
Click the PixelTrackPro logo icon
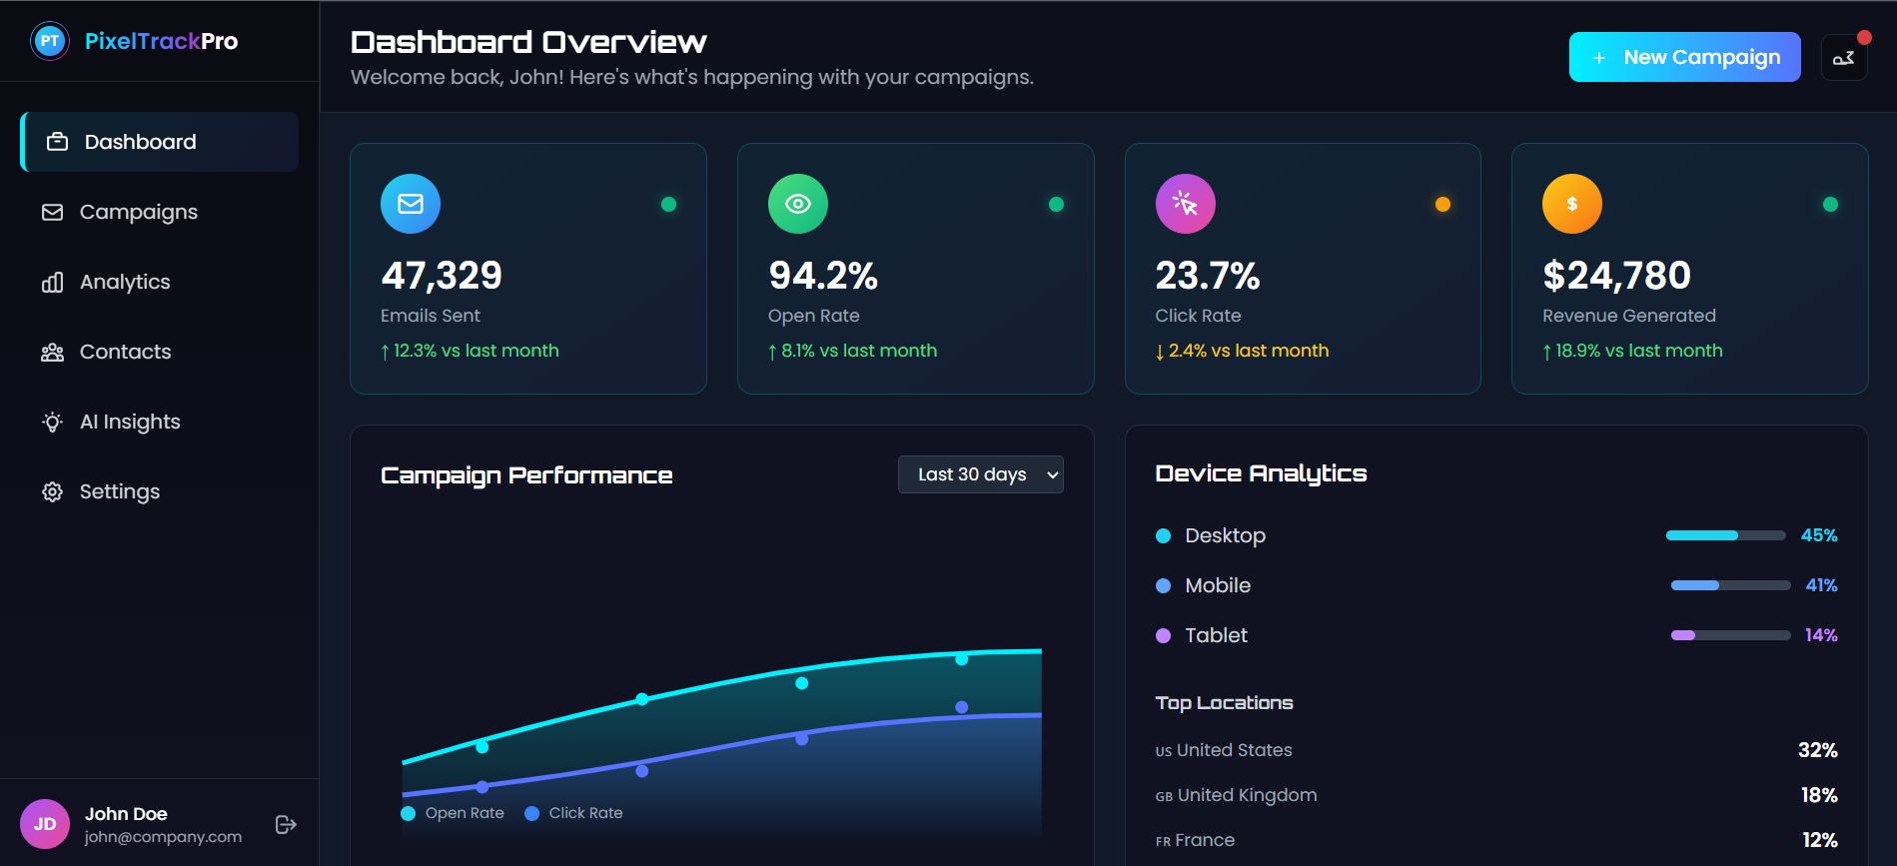tap(49, 41)
